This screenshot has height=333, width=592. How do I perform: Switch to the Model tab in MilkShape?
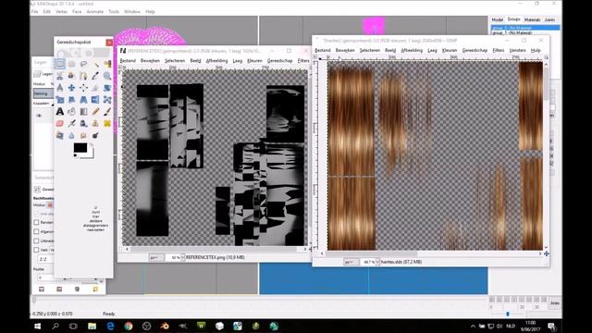498,19
